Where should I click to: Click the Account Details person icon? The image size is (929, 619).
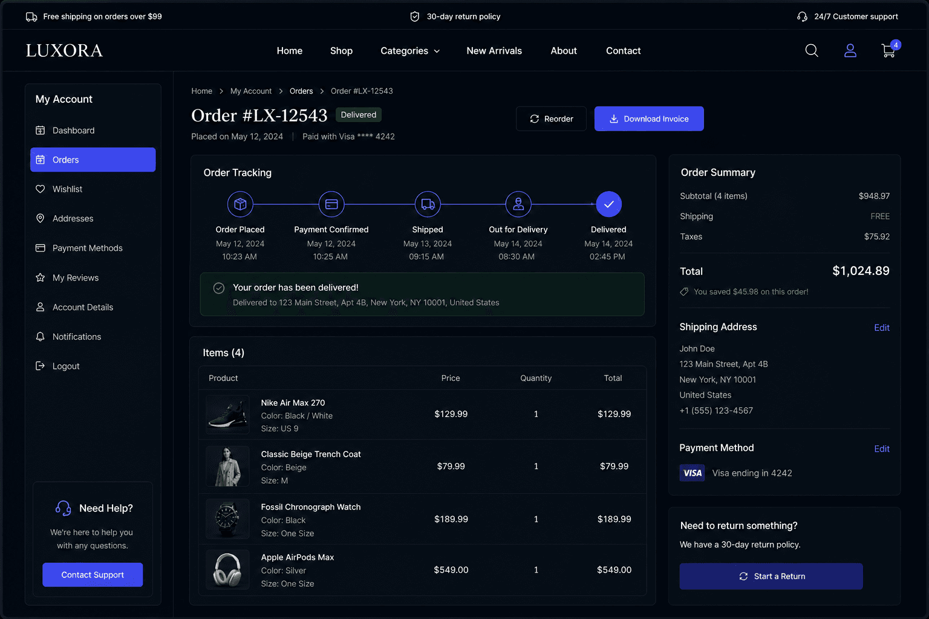(41, 307)
